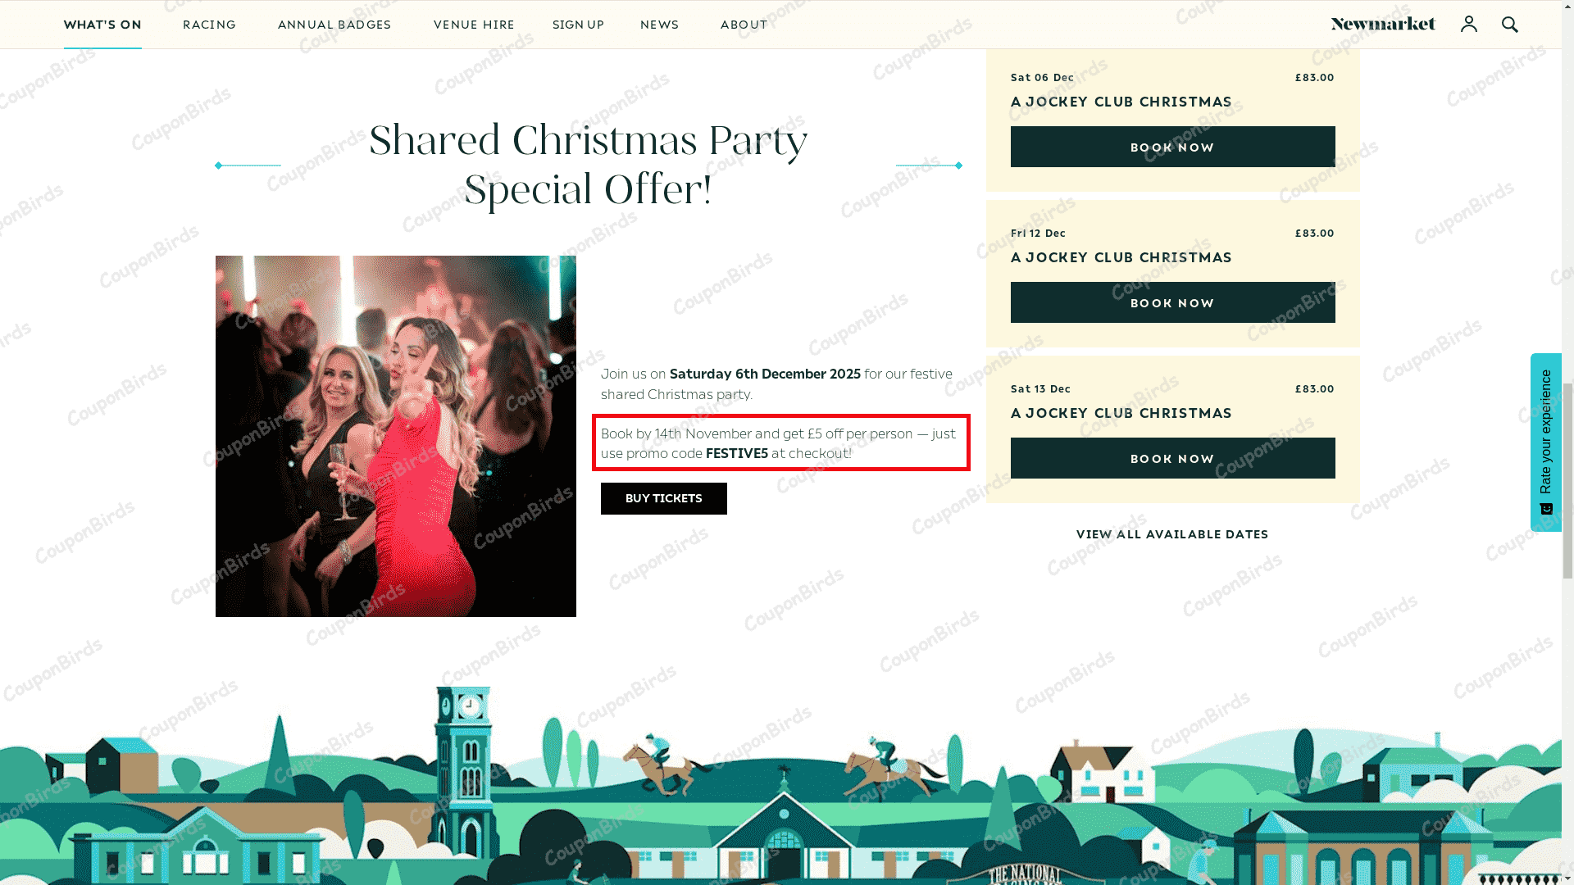Viewport: 1574px width, 885px height.
Task: Open the Racing menu
Action: (209, 25)
